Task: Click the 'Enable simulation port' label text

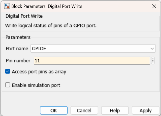Action: [36, 85]
